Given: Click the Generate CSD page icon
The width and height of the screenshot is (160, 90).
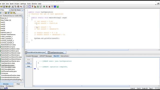Looking at the screenshot, I should point(24,7).
